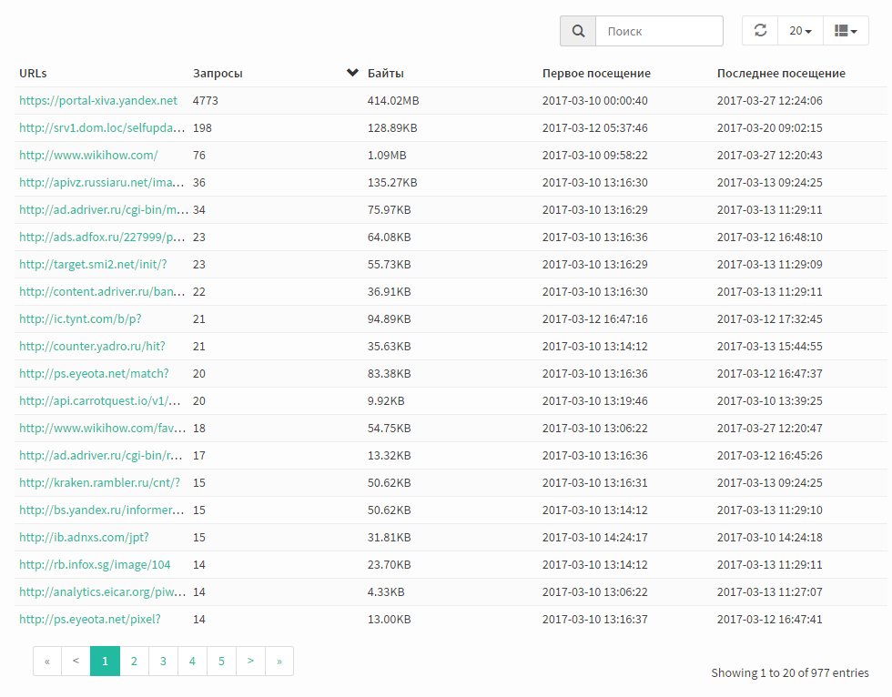Select pagination page 4
The height and width of the screenshot is (697, 892).
tap(192, 662)
